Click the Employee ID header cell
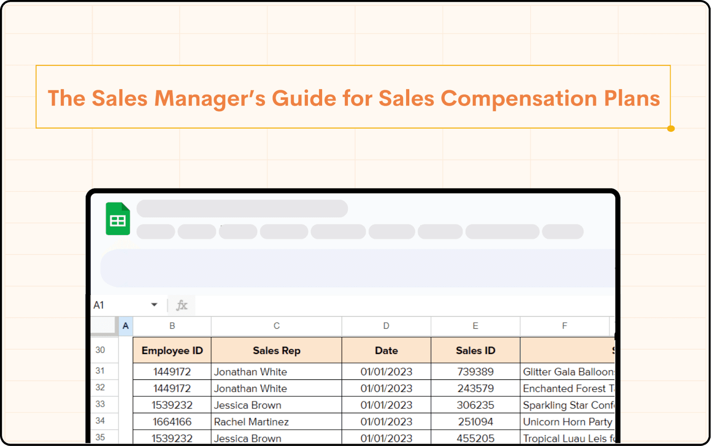 [x=172, y=350]
